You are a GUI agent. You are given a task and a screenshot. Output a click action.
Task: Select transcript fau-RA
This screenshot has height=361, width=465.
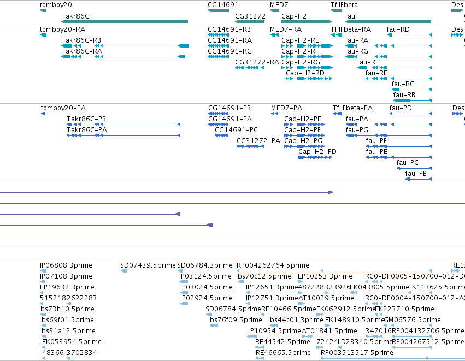tap(389, 46)
